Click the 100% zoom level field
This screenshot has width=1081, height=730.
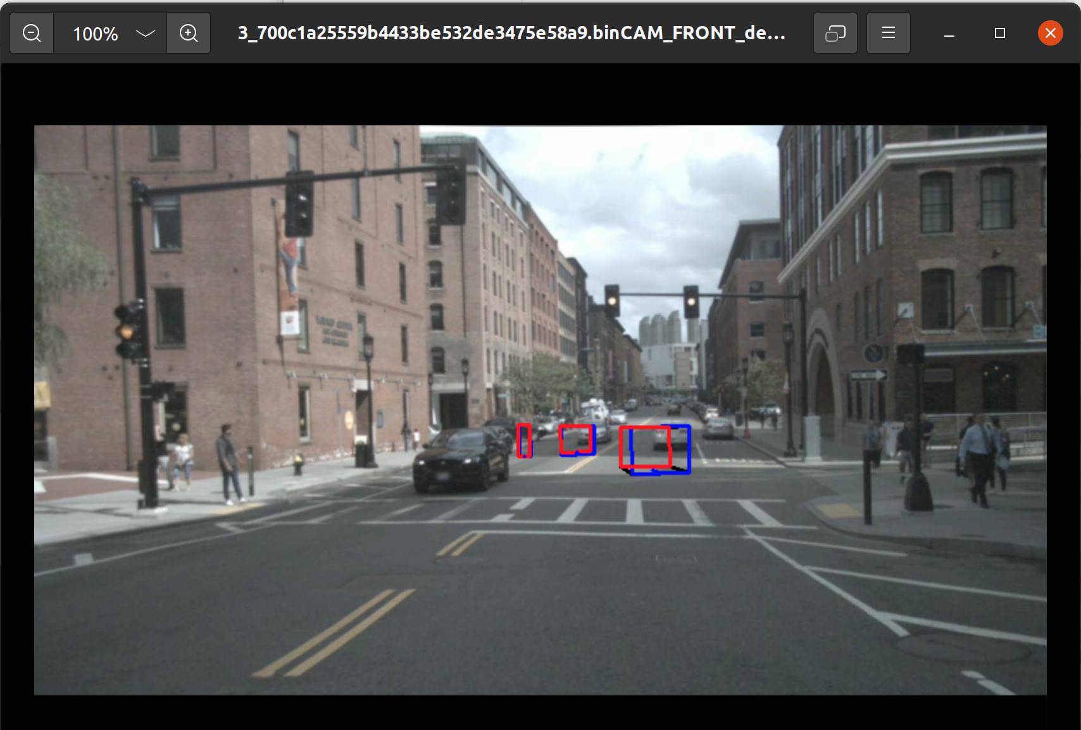(96, 34)
